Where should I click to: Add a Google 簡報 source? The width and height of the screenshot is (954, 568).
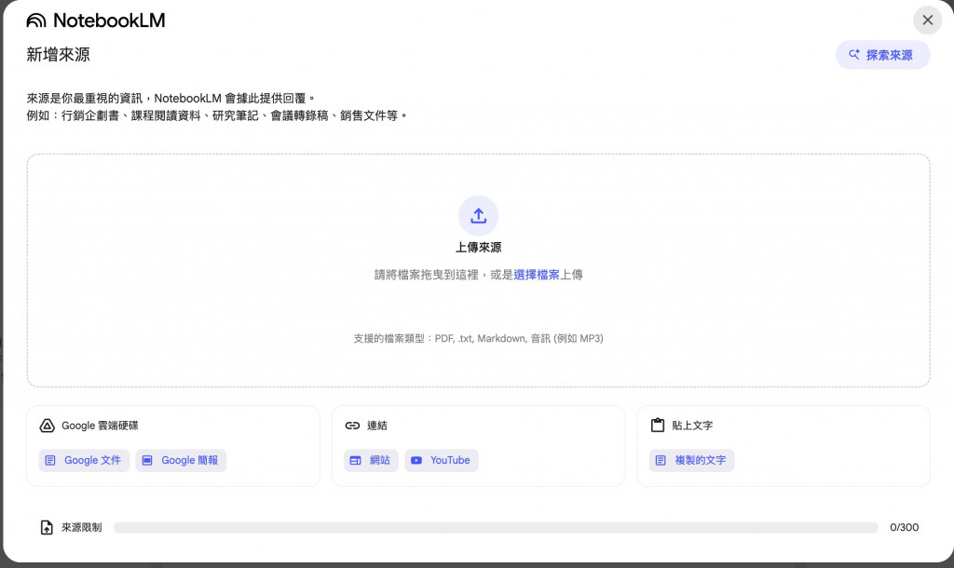[181, 460]
